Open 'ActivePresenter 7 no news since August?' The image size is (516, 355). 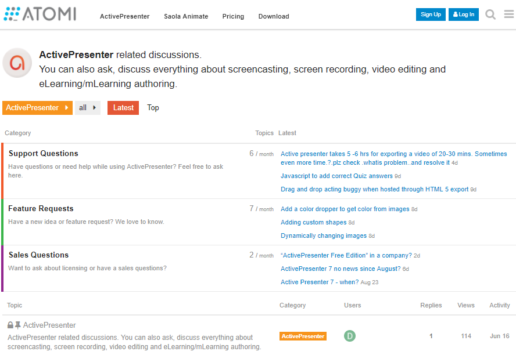tap(341, 269)
